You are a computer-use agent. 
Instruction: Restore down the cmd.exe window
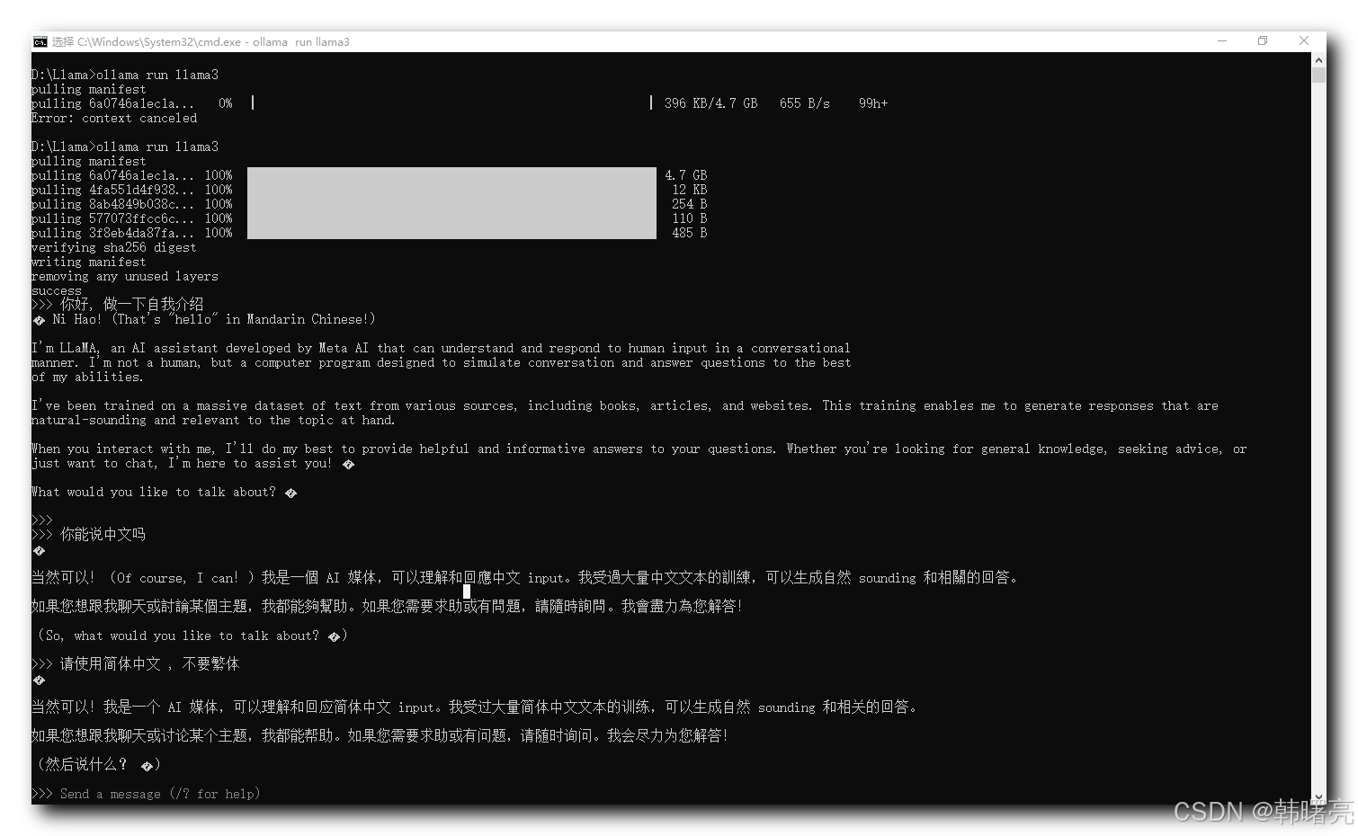coord(1263,41)
